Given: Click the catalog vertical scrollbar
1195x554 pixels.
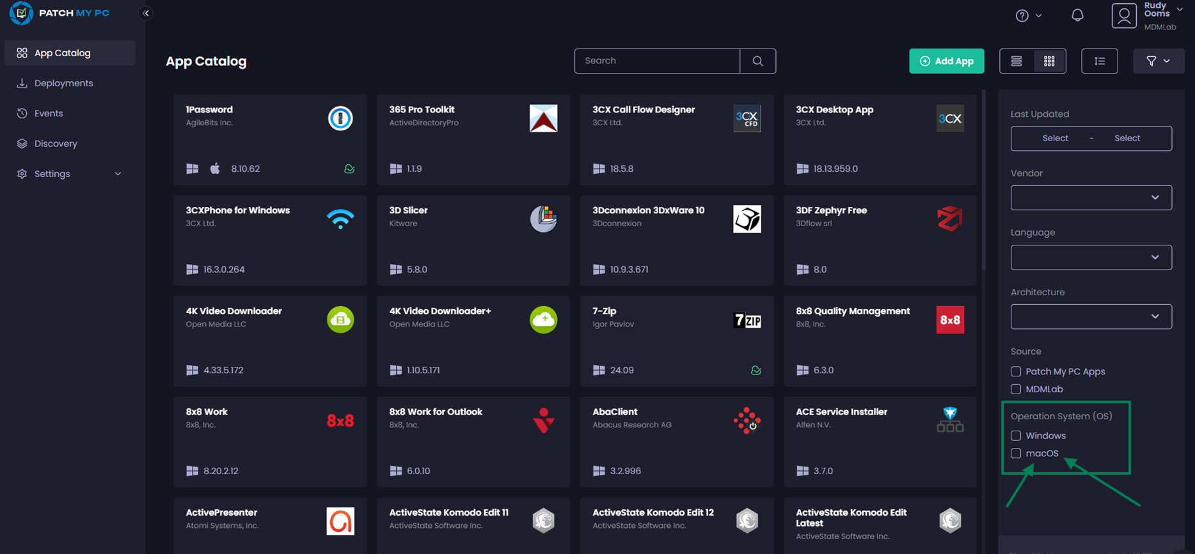Looking at the screenshot, I should pyautogui.click(x=984, y=180).
